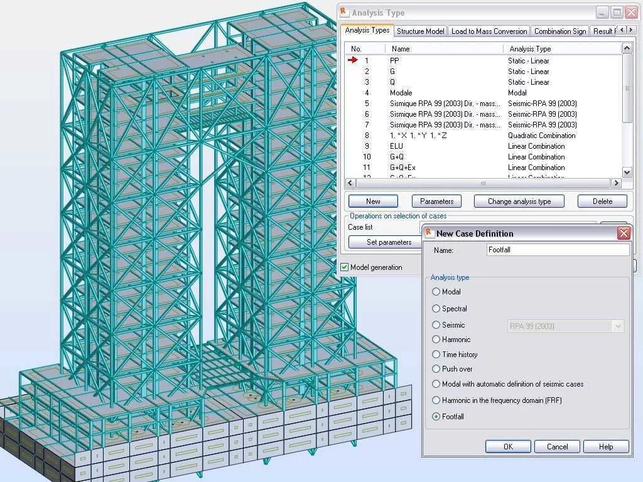Select the Harmonic analysis option
This screenshot has width=643, height=482.
tap(436, 340)
